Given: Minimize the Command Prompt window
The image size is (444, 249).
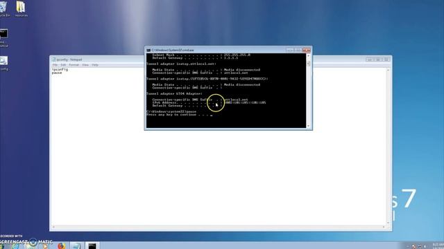Looking at the screenshot, I should point(290,50).
